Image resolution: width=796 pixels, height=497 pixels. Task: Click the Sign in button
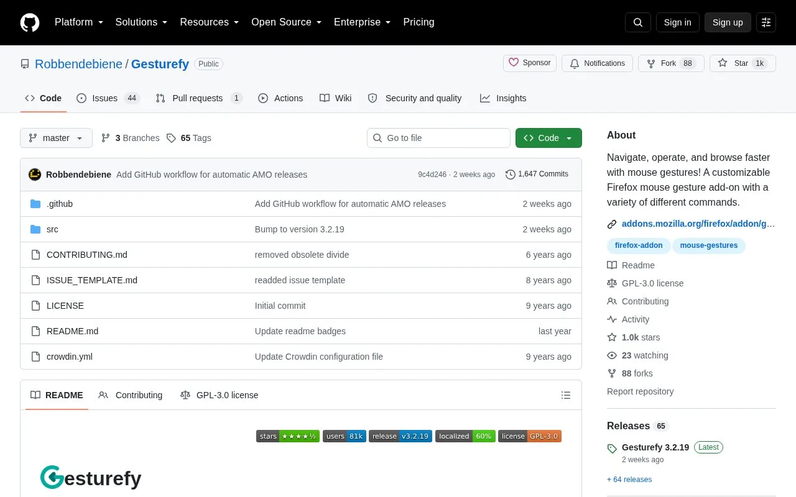[x=677, y=22]
